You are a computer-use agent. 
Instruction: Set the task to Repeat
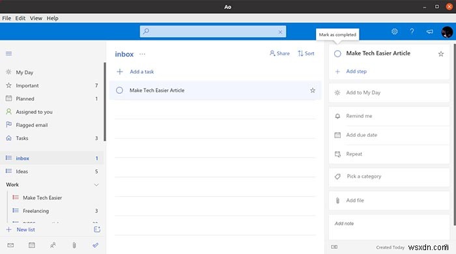point(389,154)
